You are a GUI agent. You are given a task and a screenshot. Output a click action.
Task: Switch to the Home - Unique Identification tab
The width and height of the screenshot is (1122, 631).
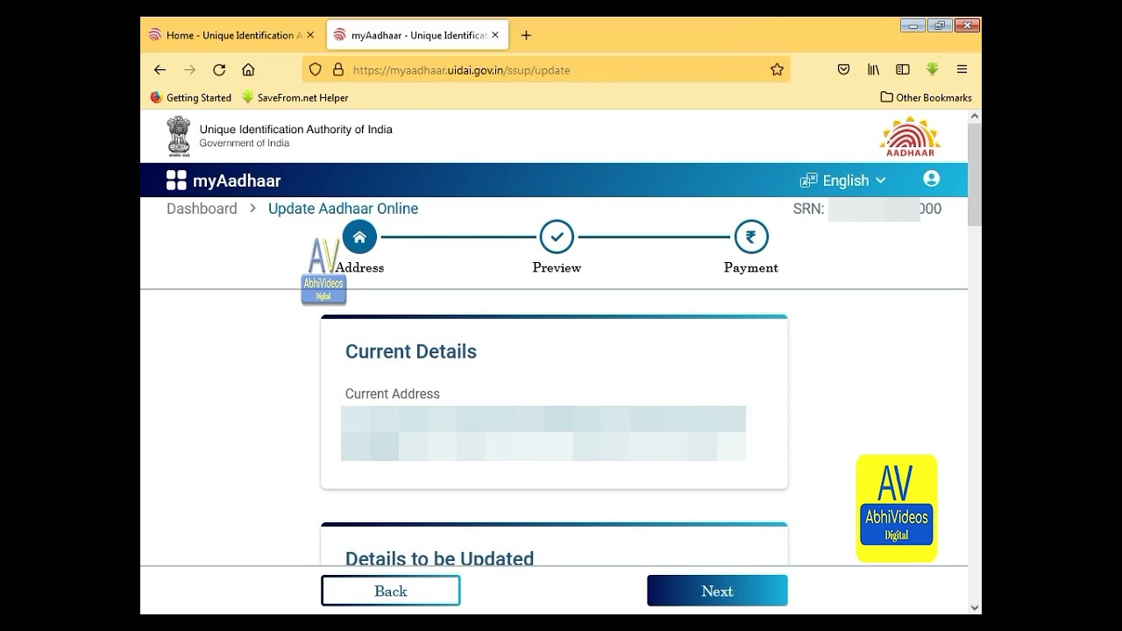[x=231, y=35]
